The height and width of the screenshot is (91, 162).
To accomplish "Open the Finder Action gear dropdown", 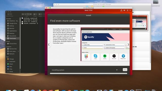I will click(x=40, y=14).
